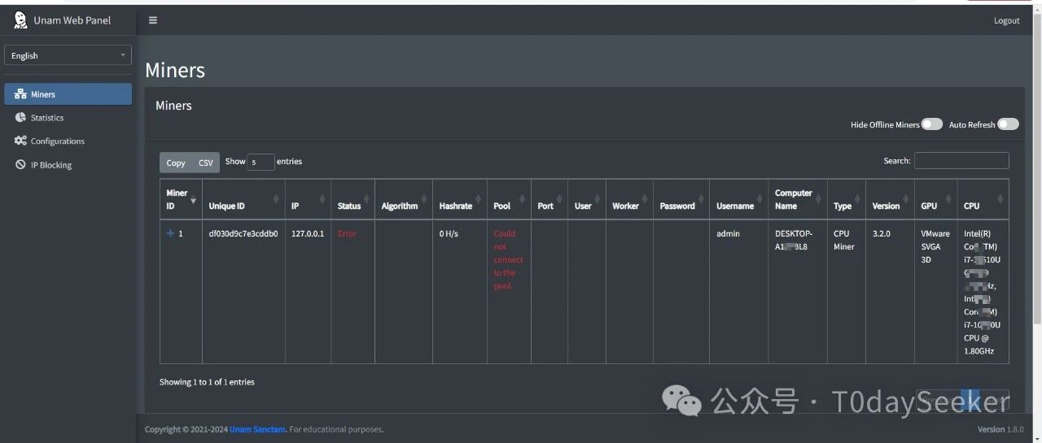The width and height of the screenshot is (1042, 443).
Task: Sort table by Pool header
Action: [x=509, y=200]
